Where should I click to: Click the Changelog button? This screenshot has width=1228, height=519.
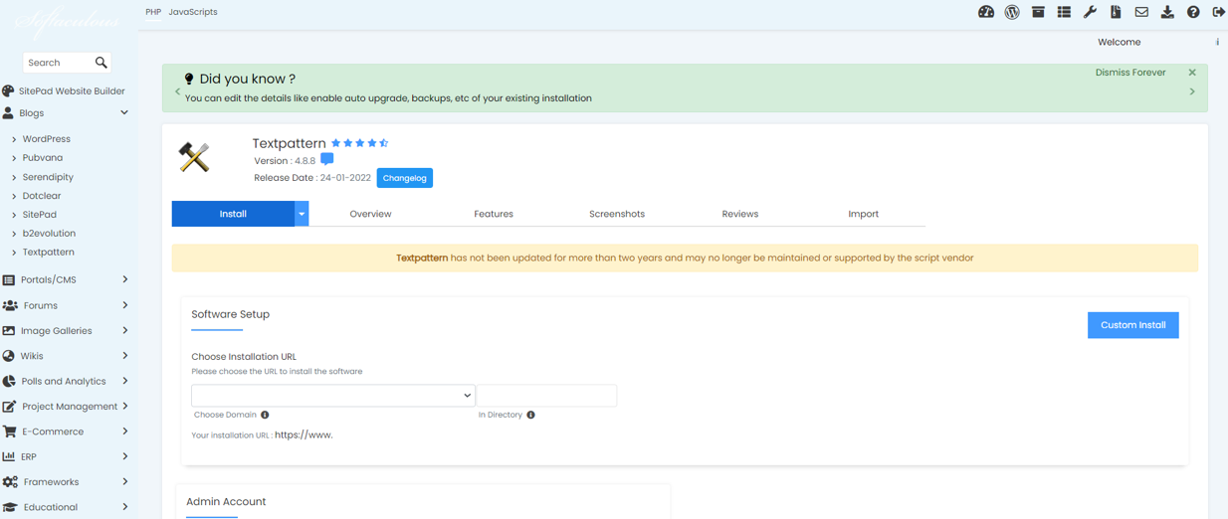click(x=405, y=178)
